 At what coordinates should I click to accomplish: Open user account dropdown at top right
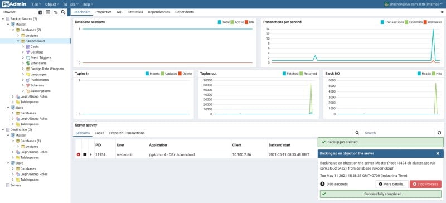click(x=414, y=4)
